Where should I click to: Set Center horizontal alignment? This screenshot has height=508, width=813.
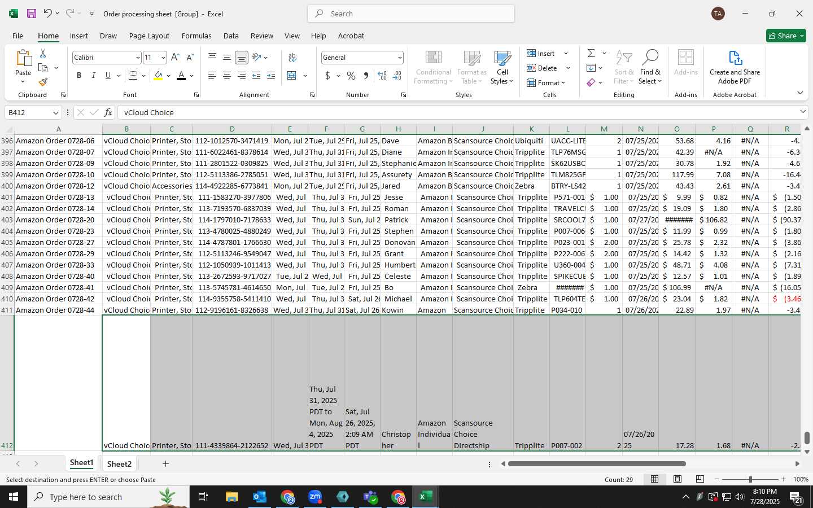(227, 76)
